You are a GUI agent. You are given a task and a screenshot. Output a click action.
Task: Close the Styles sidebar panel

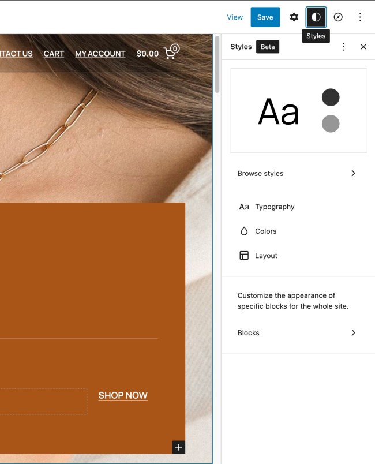pos(363,47)
